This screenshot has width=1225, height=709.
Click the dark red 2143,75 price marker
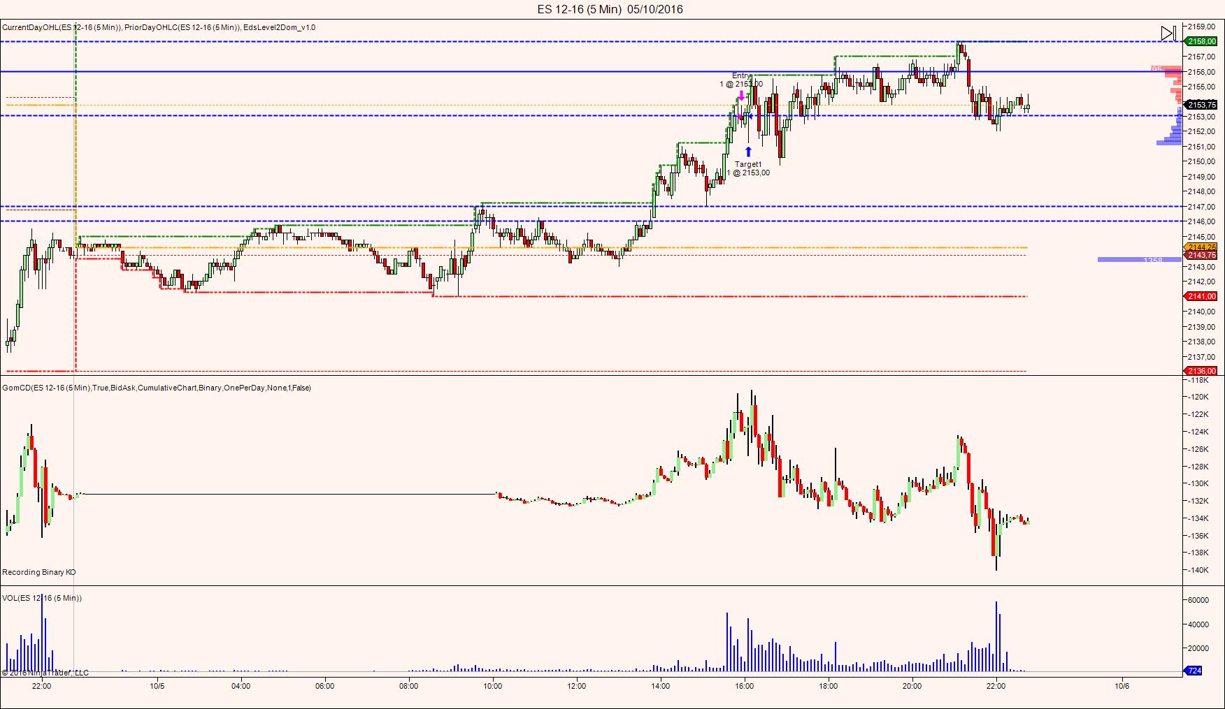[1201, 255]
